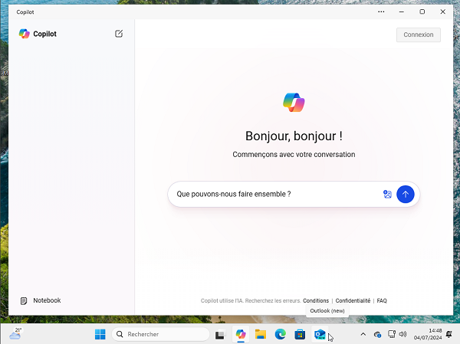460x344 pixels.
Task: Click the Copilot logo in the sidebar
Action: coord(25,34)
